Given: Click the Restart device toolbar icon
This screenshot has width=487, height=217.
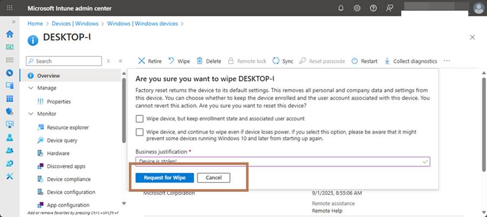Looking at the screenshot, I should click(355, 61).
